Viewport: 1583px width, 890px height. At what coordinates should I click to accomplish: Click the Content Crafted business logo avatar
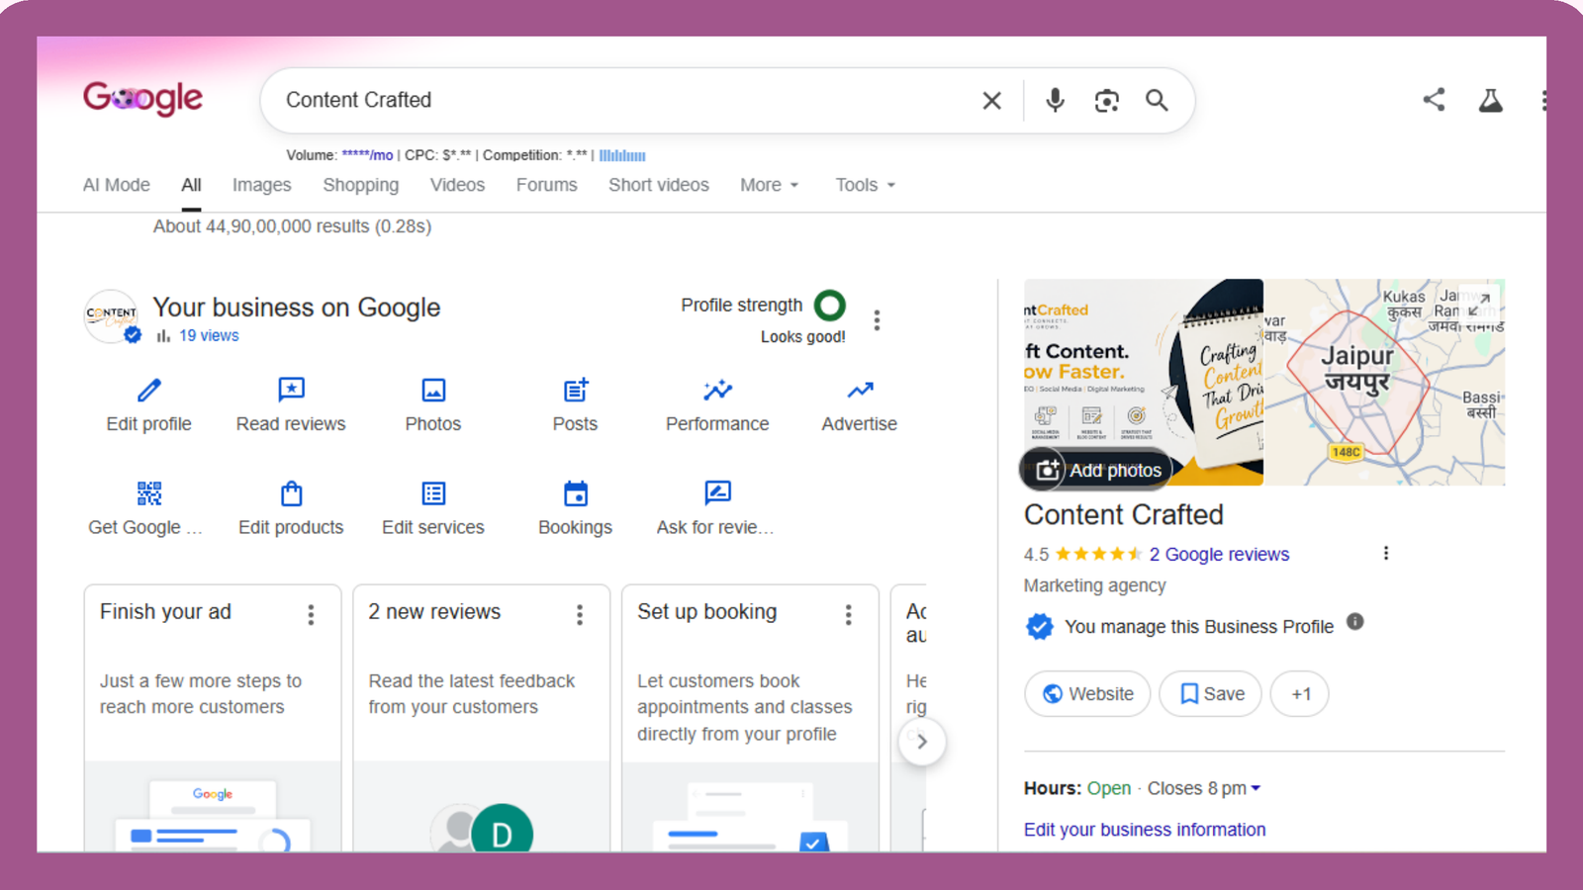(x=112, y=316)
